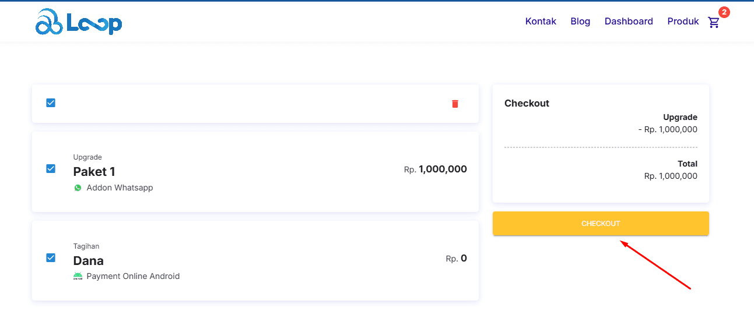Click the Android icon under Dana
The image size is (754, 311).
tap(78, 277)
